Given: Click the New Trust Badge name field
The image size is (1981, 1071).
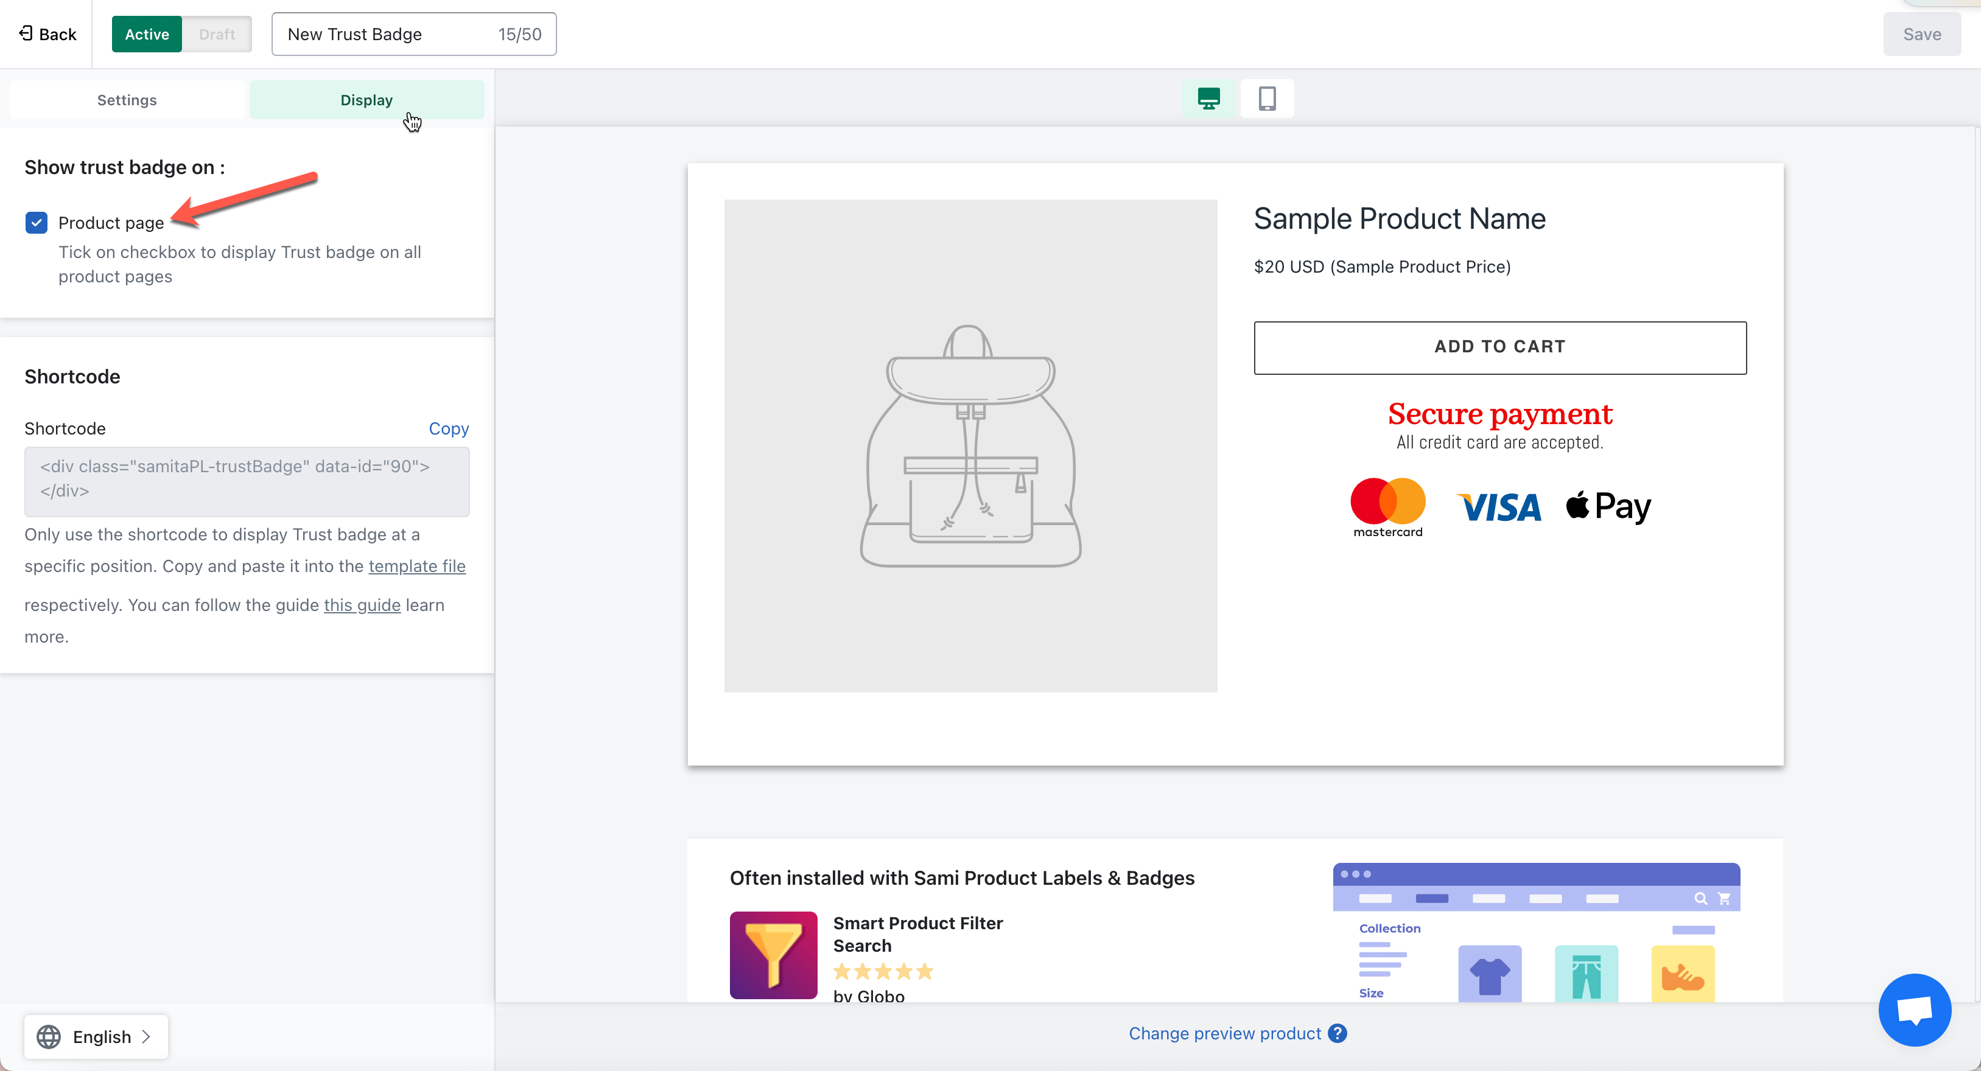Looking at the screenshot, I should point(414,34).
